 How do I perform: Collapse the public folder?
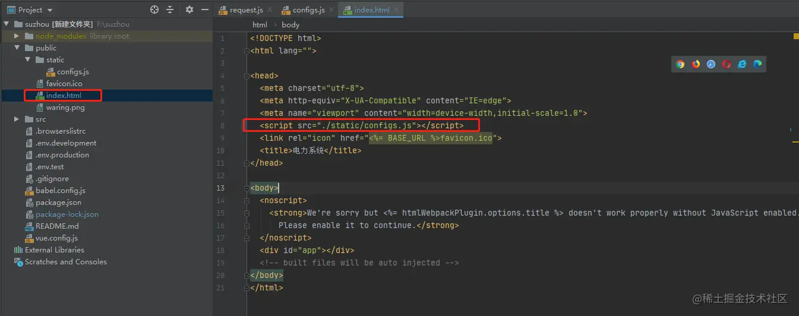(17, 48)
